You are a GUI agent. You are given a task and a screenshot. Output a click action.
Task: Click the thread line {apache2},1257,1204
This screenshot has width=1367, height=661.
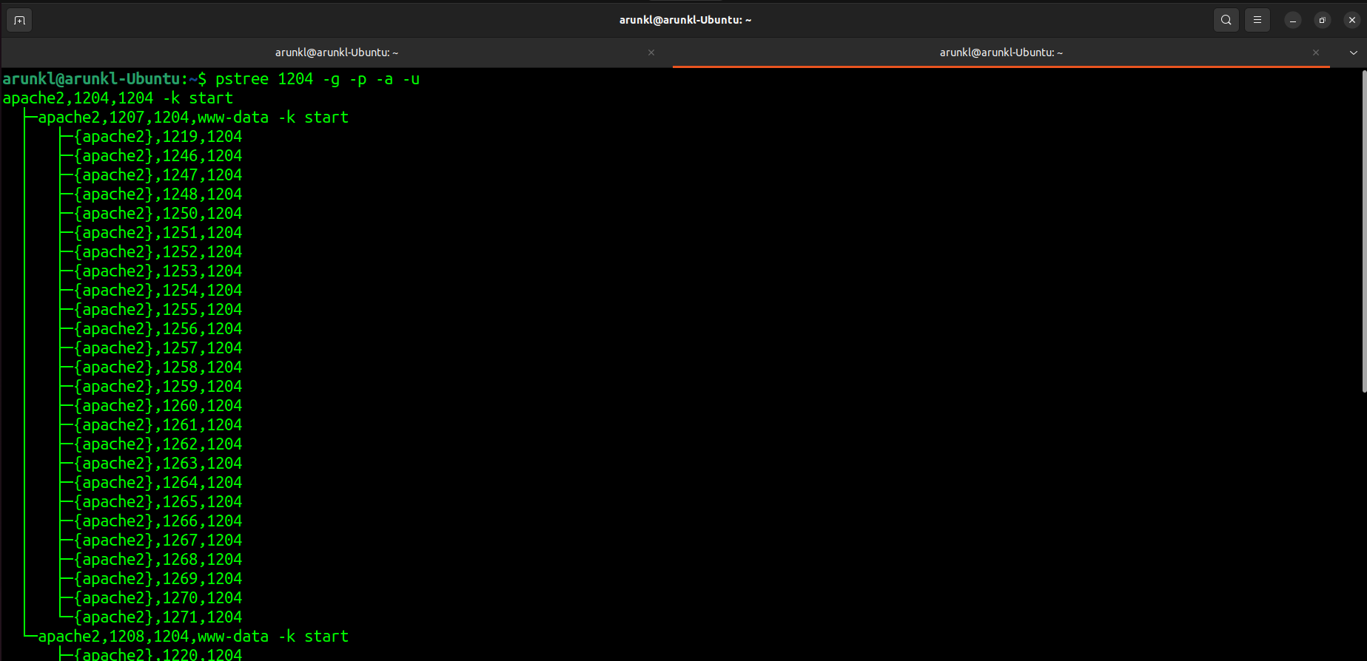[158, 348]
